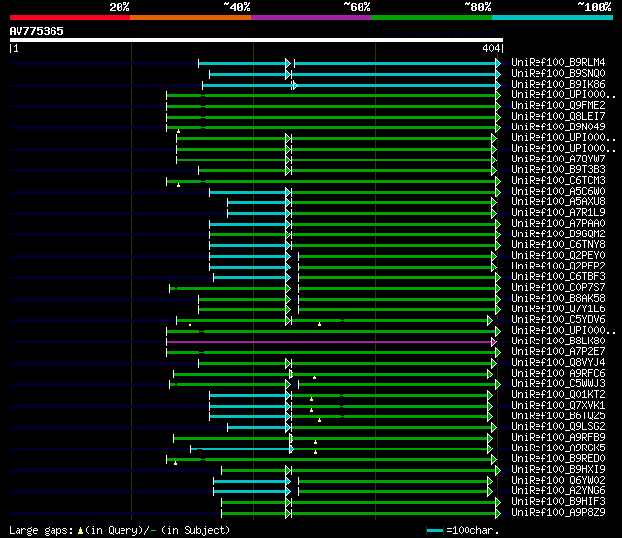Click the cyan ~100% identity legend segment
The width and height of the screenshot is (622, 538).
tap(552, 18)
